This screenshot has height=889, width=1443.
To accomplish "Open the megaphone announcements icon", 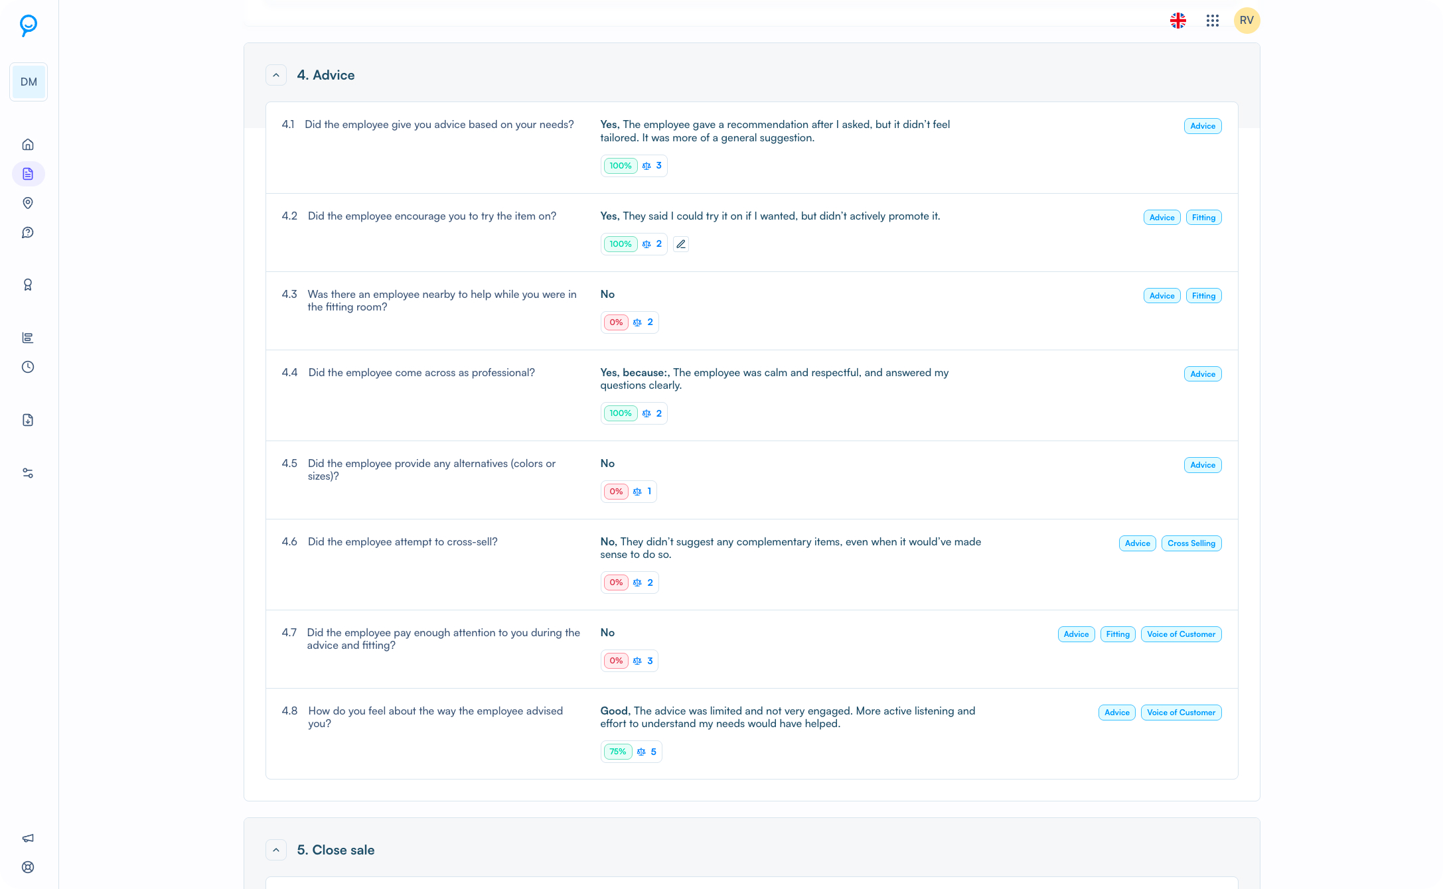I will (28, 838).
